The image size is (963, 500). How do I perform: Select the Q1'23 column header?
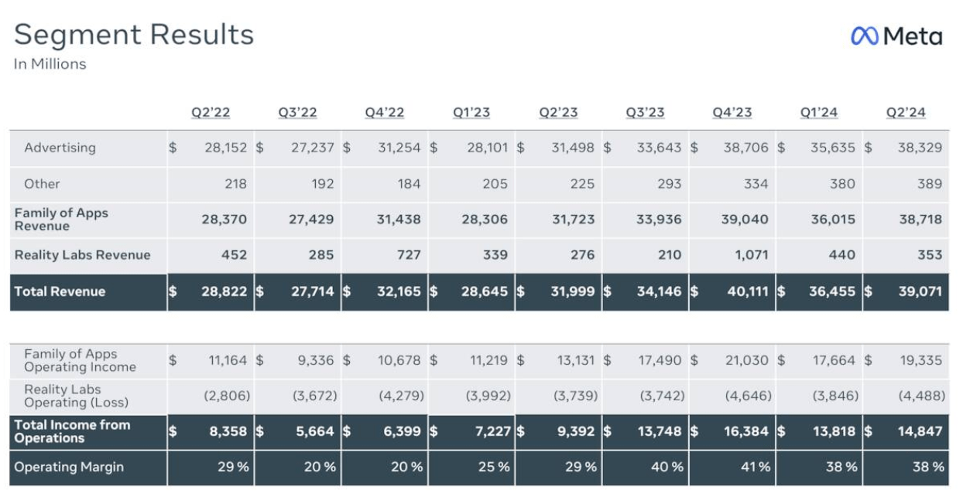pyautogui.click(x=471, y=113)
